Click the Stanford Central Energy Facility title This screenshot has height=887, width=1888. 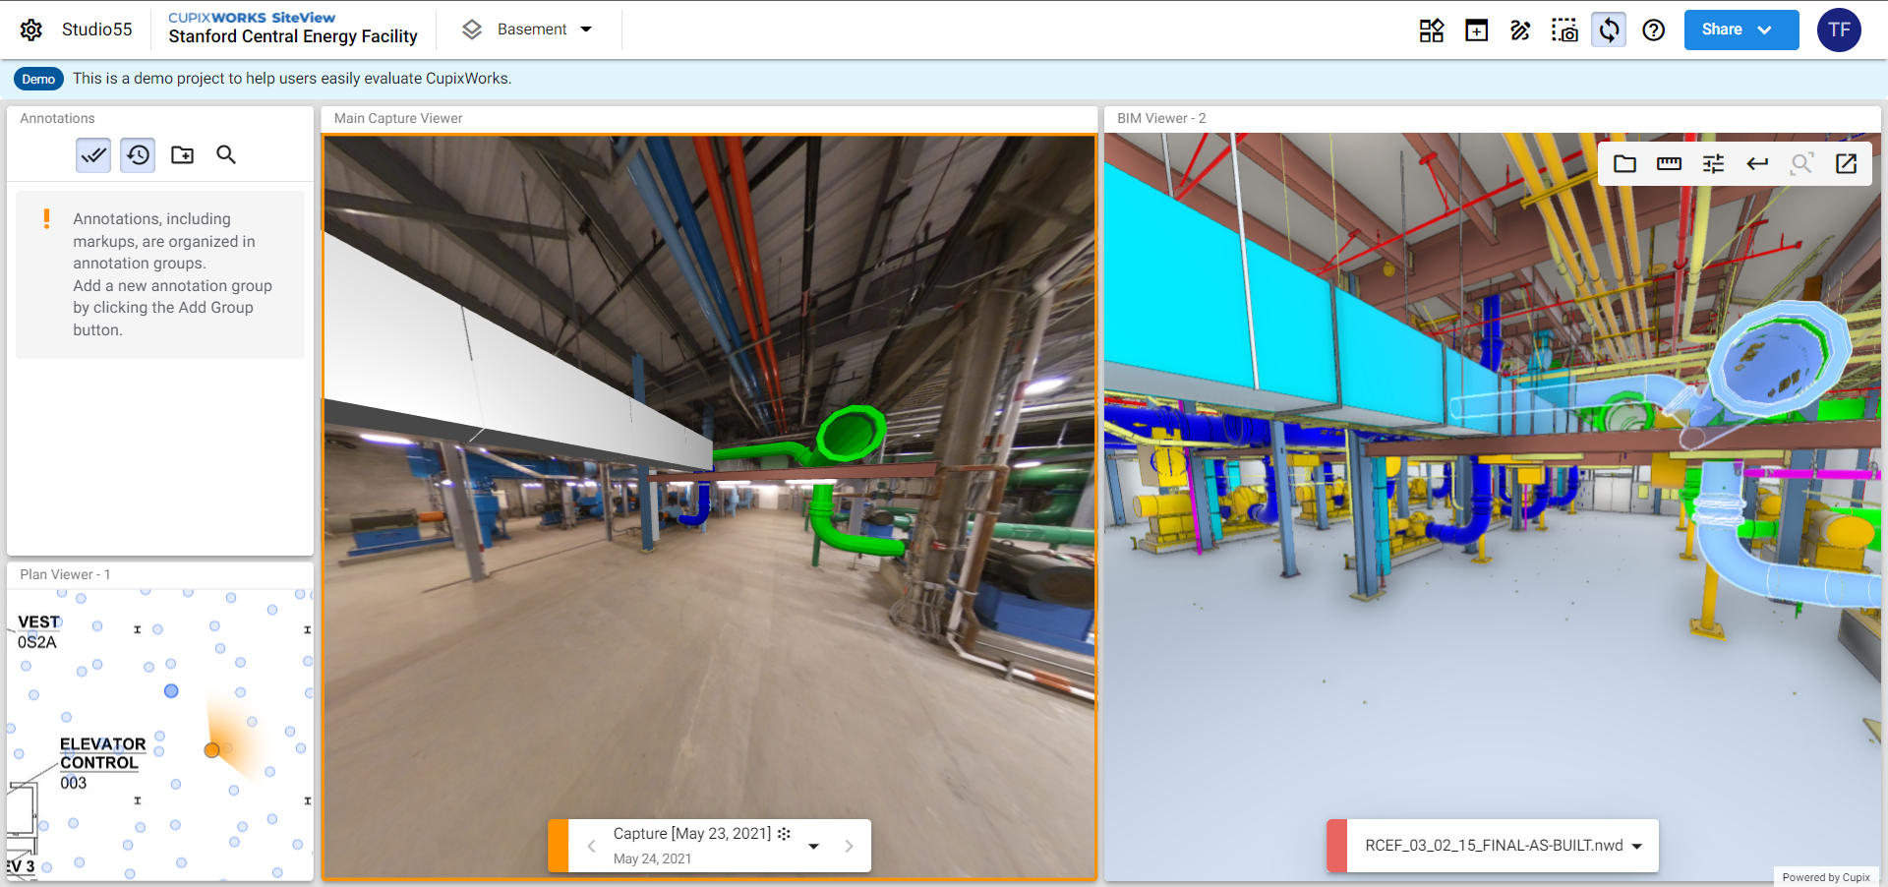293,36
